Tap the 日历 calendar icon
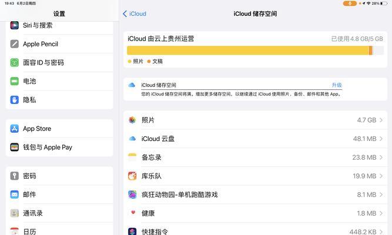The width and height of the screenshot is (392, 235). tap(14, 231)
